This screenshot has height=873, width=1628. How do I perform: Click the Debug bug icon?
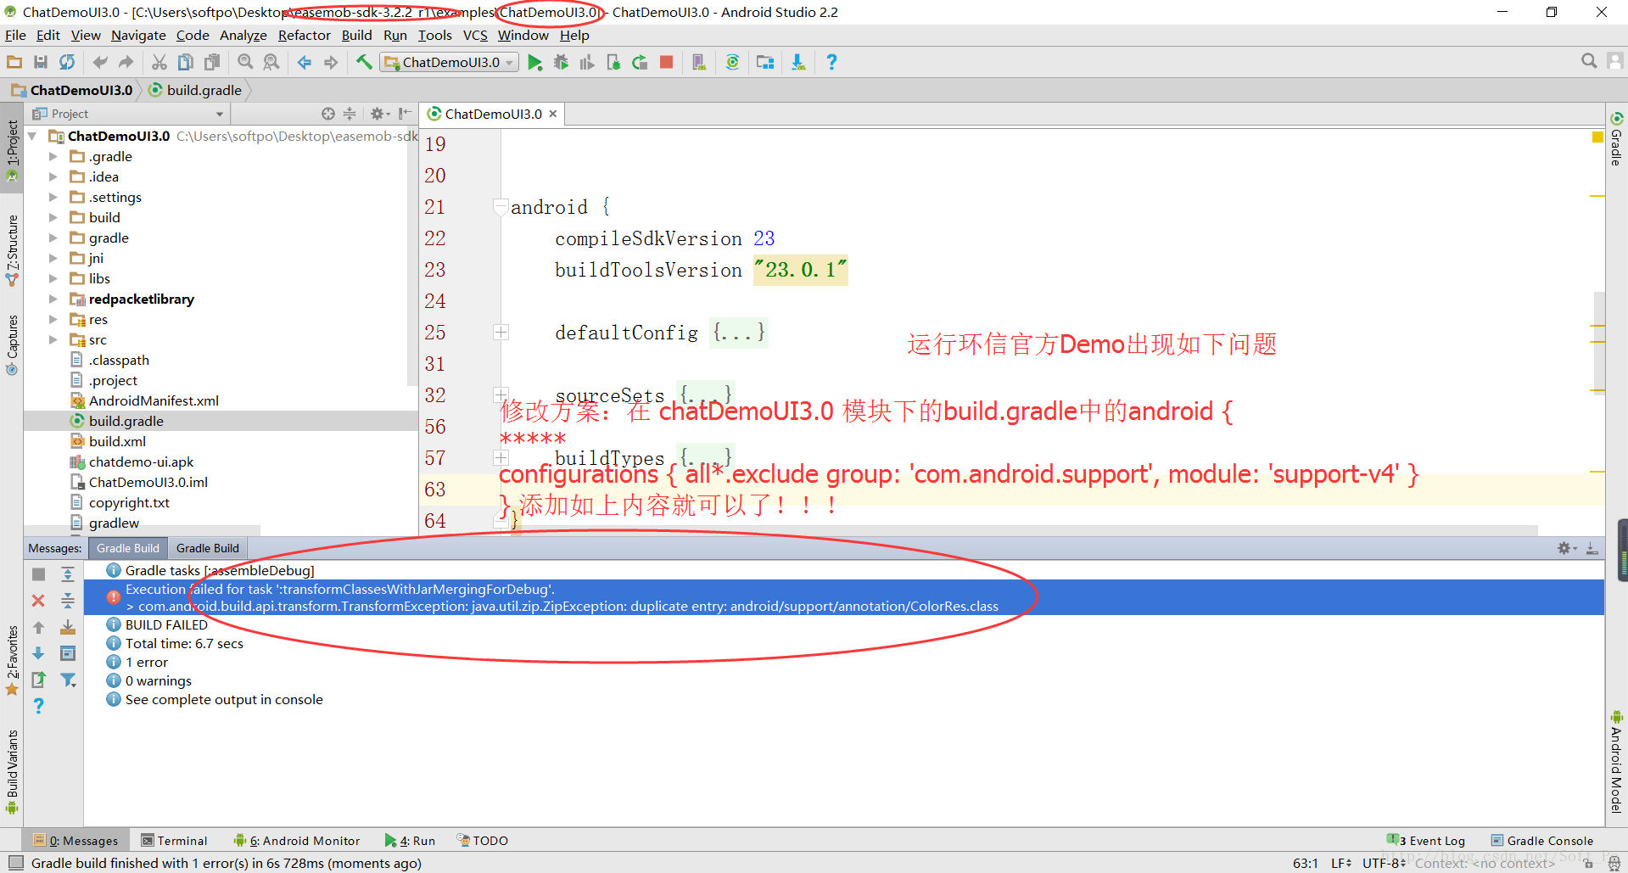click(x=561, y=62)
